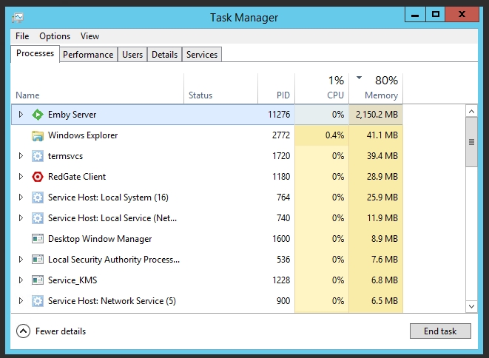The width and height of the screenshot is (489, 358).
Task: Click the Emby Server process icon
Action: tap(38, 115)
